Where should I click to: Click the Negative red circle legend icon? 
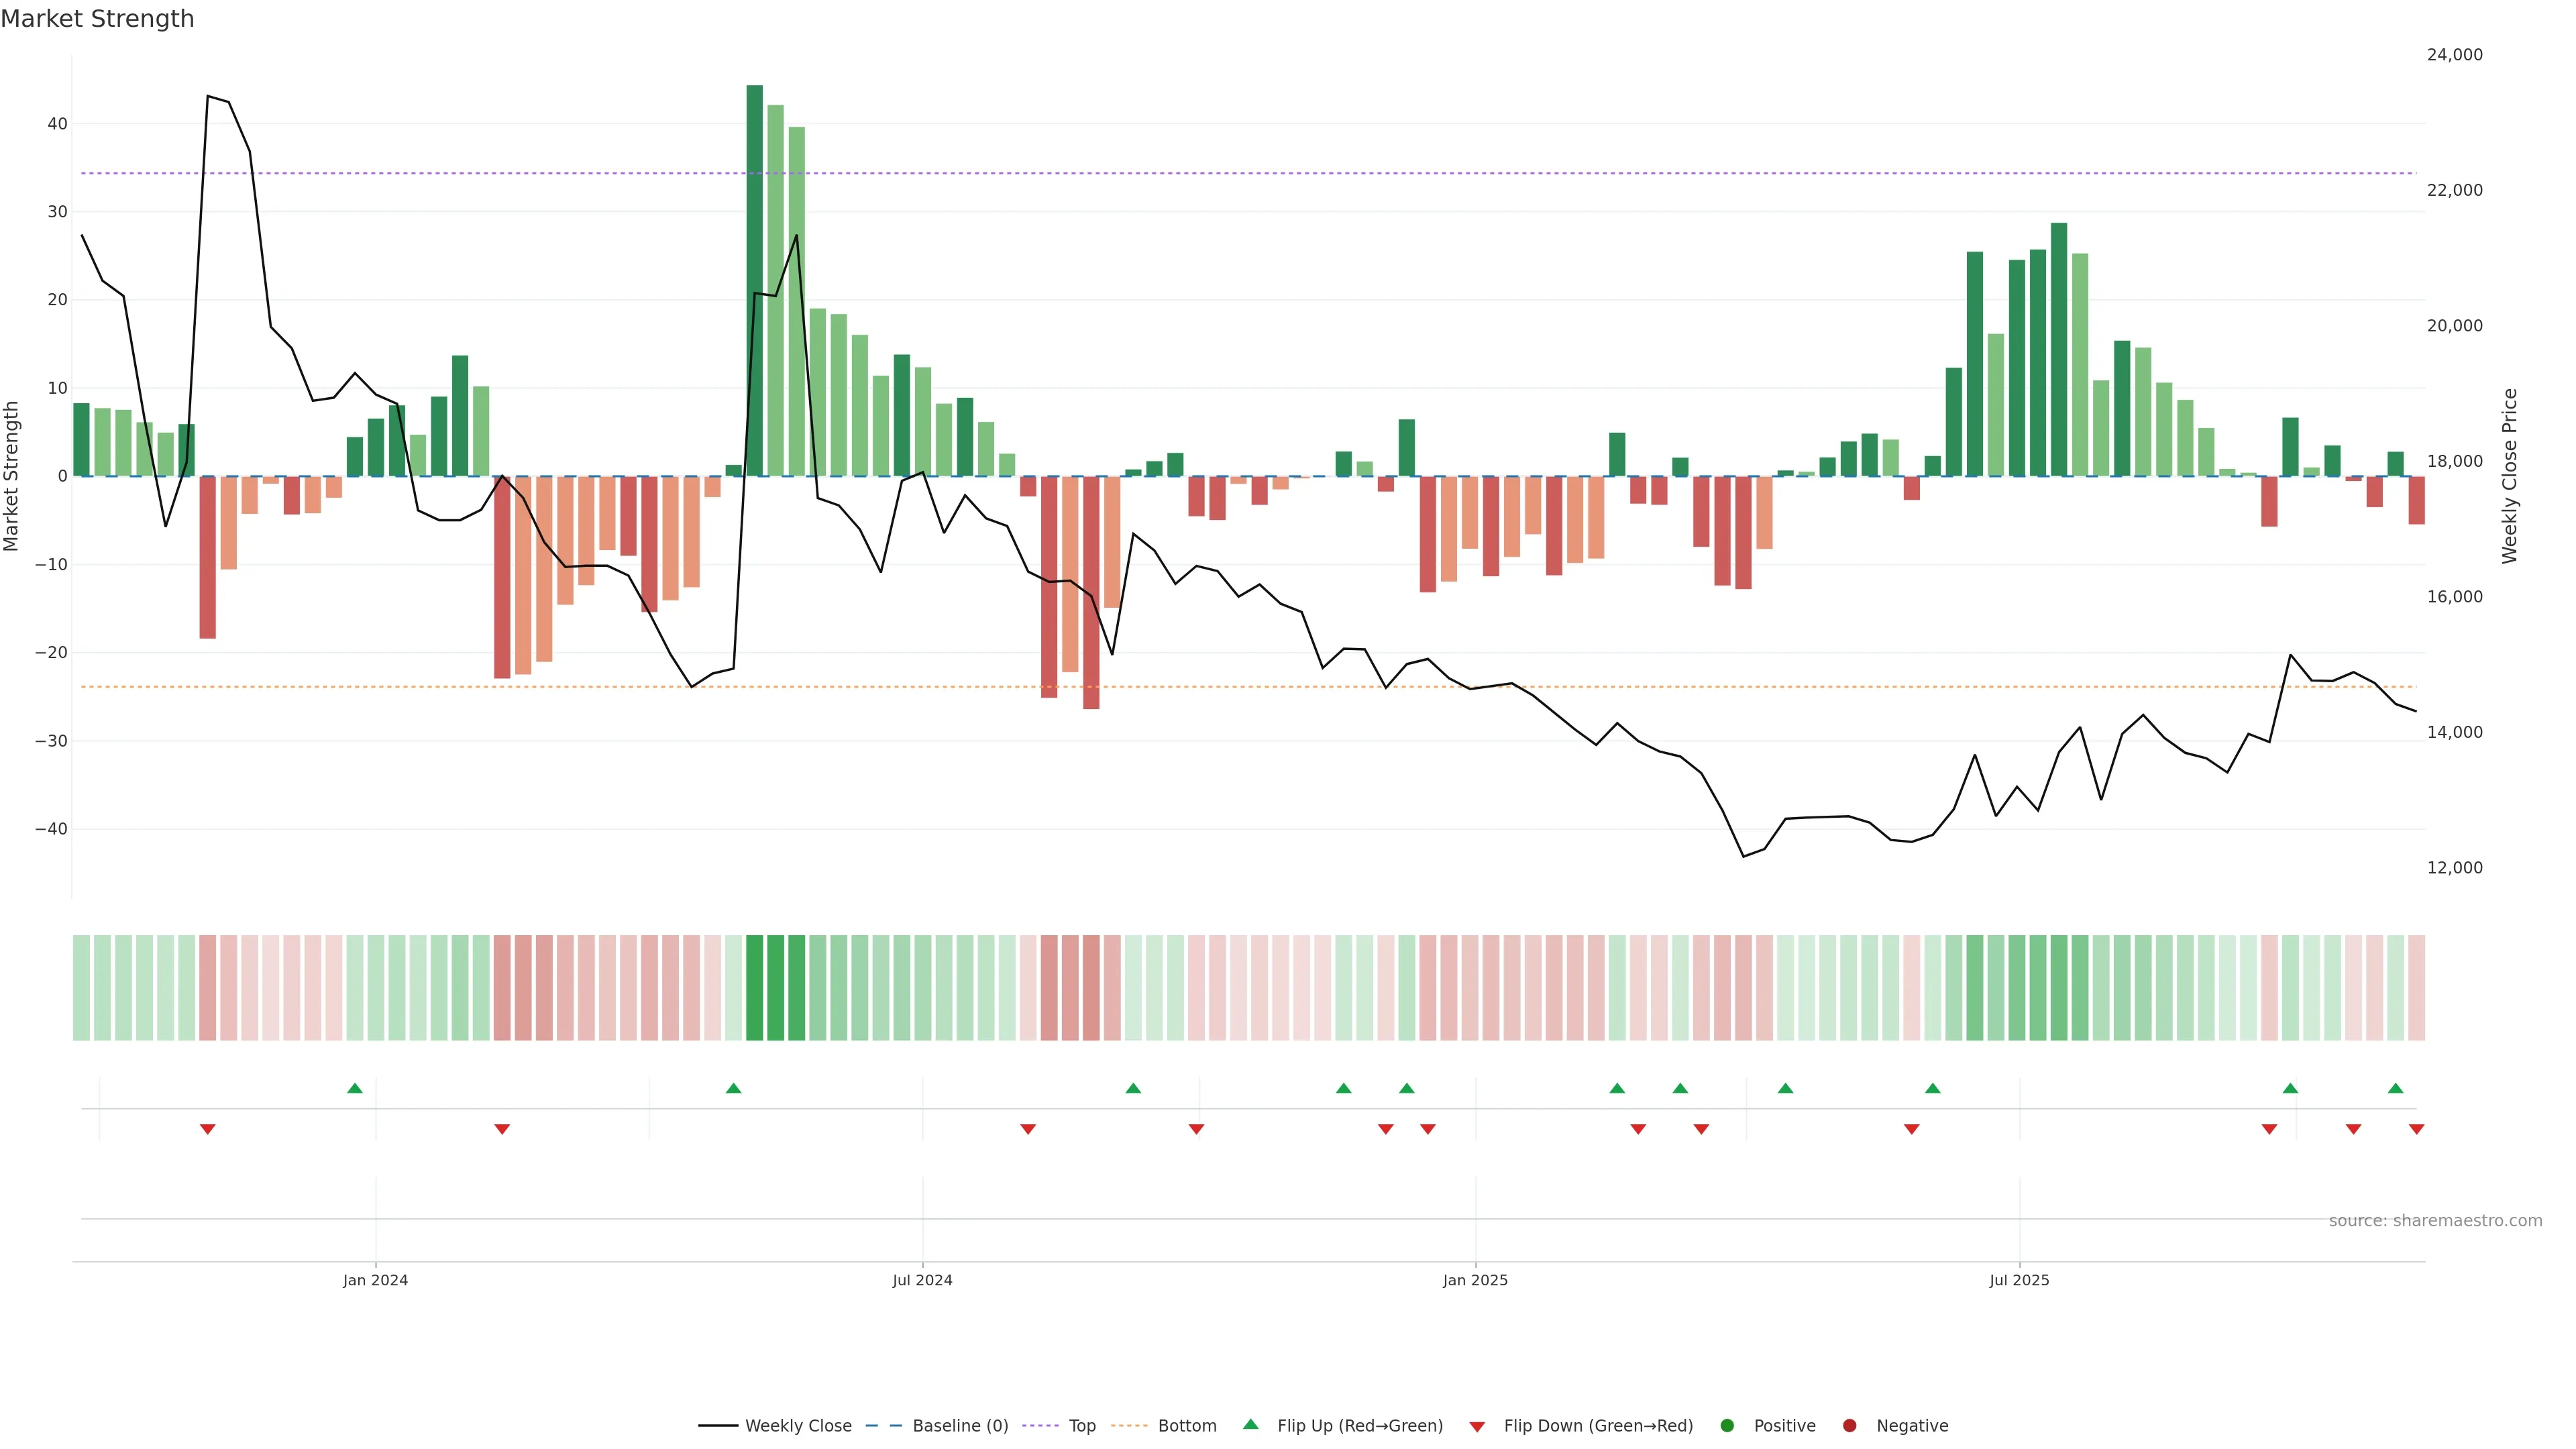[x=1849, y=1426]
